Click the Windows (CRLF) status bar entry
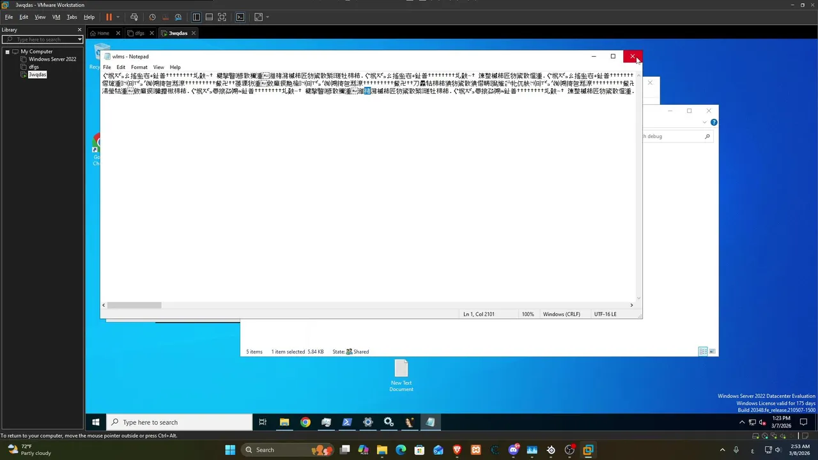The width and height of the screenshot is (818, 460). (x=561, y=314)
